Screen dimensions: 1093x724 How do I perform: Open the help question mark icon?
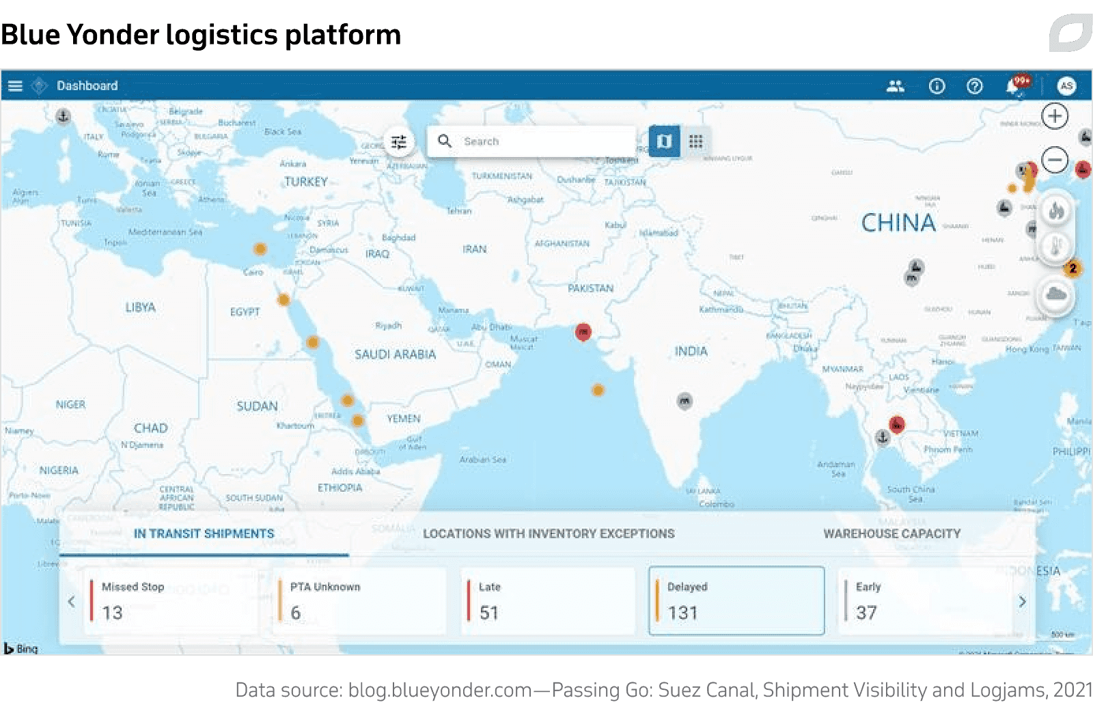coord(975,86)
